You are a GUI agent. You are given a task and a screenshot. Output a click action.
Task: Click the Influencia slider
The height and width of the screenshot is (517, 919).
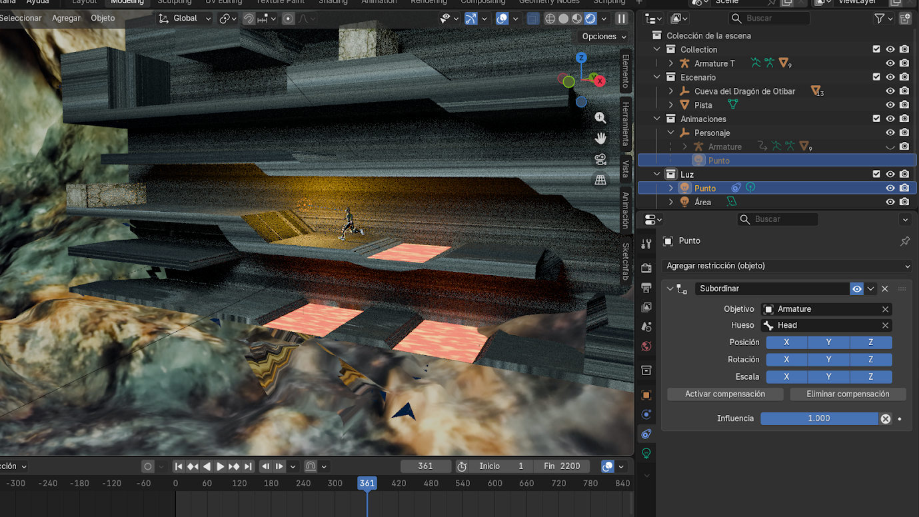coord(818,418)
